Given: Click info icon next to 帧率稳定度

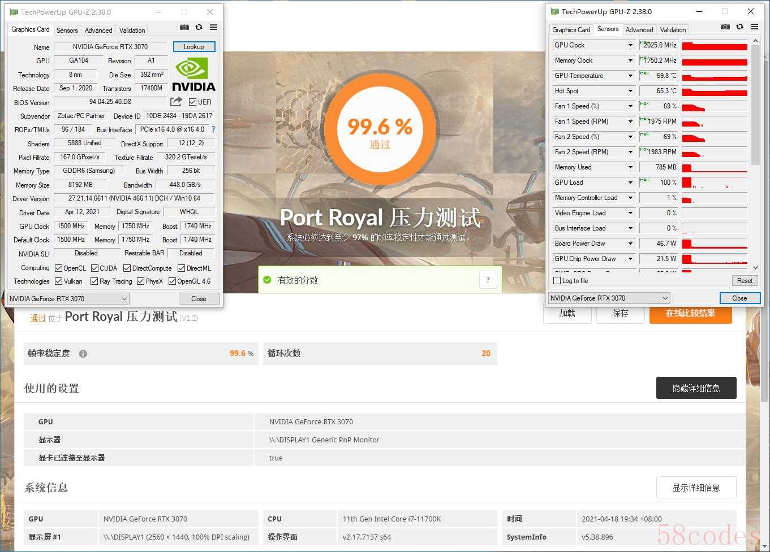Looking at the screenshot, I should (83, 354).
